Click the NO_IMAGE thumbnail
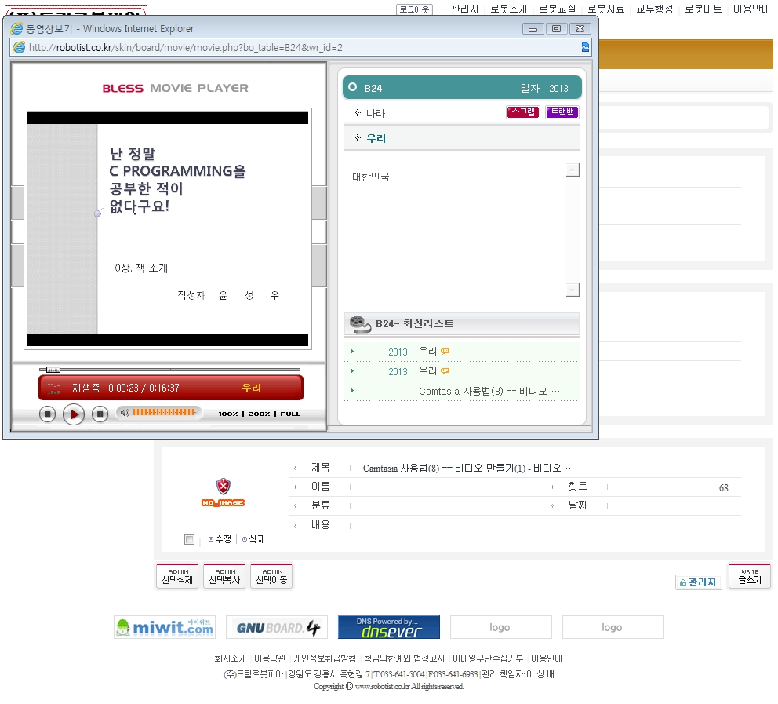Screen dimensions: 778x704 (x=224, y=493)
